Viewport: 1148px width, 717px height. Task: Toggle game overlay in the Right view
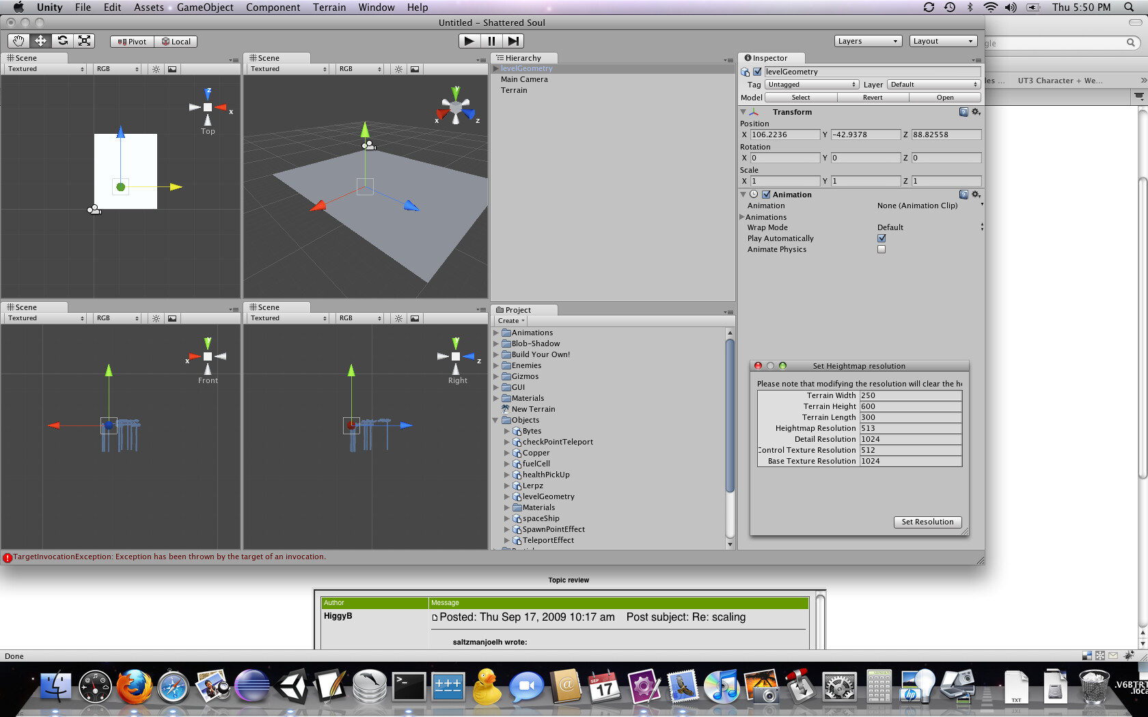pos(415,318)
